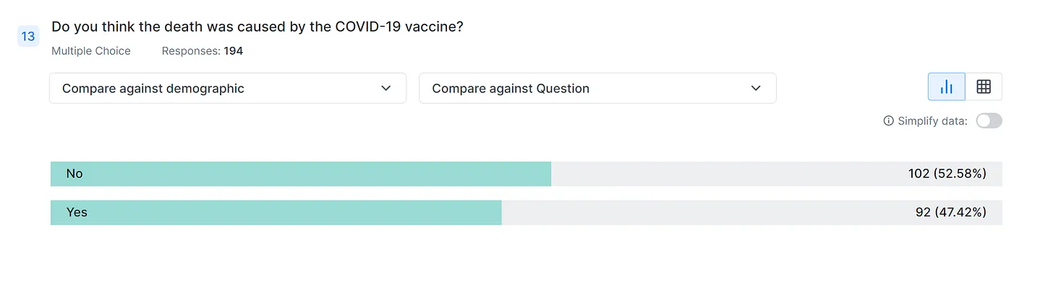Click the COVID-19 vaccine question title

[x=257, y=27]
